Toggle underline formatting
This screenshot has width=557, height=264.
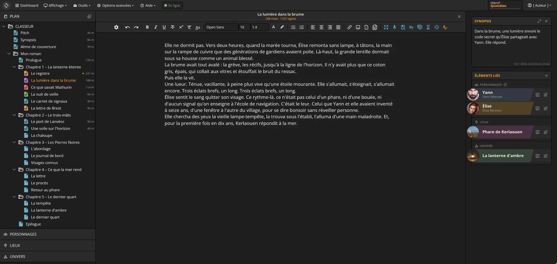coord(164,27)
